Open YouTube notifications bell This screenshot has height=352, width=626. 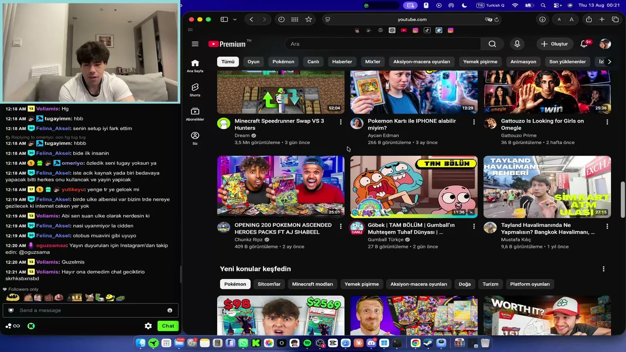click(x=584, y=44)
